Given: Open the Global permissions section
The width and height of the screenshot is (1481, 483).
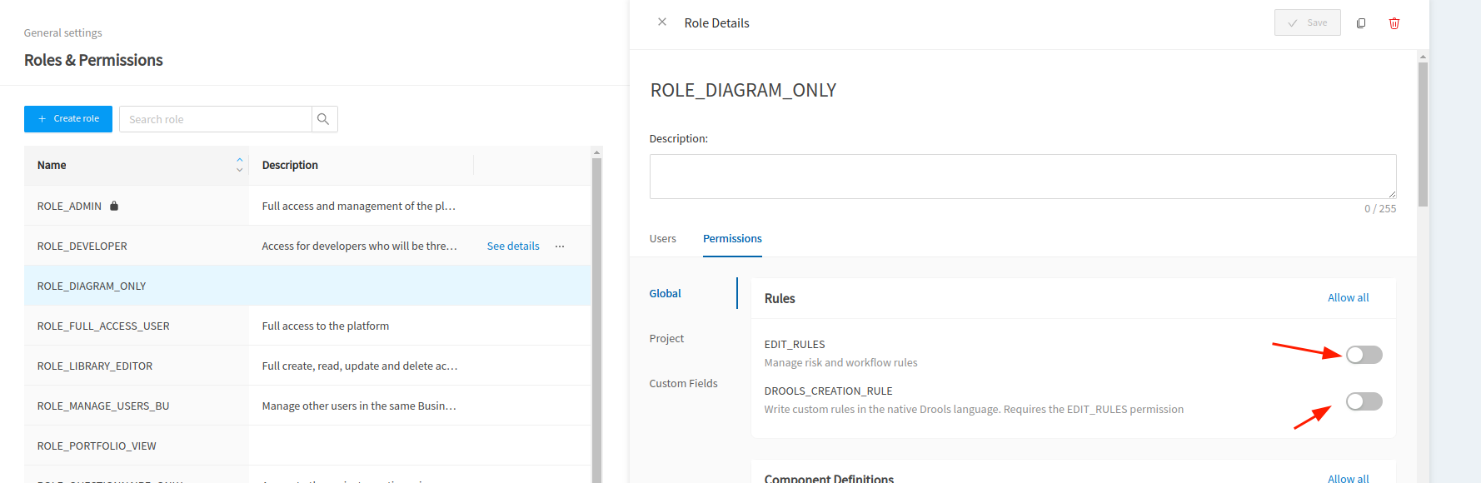Looking at the screenshot, I should pyautogui.click(x=666, y=293).
